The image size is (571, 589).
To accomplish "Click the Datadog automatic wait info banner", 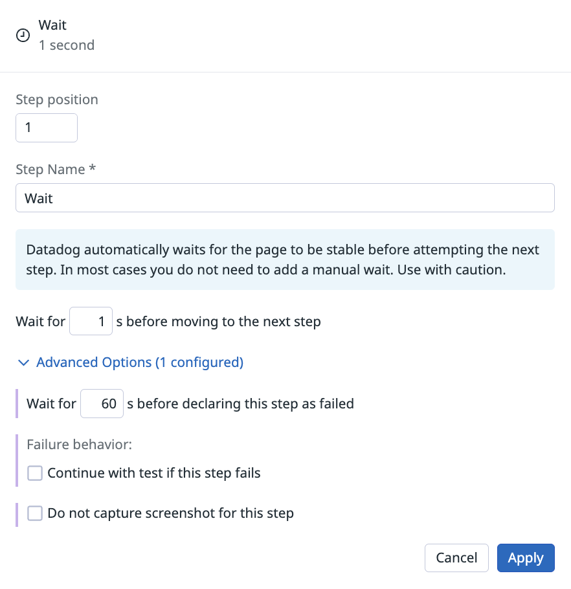I will pos(285,260).
